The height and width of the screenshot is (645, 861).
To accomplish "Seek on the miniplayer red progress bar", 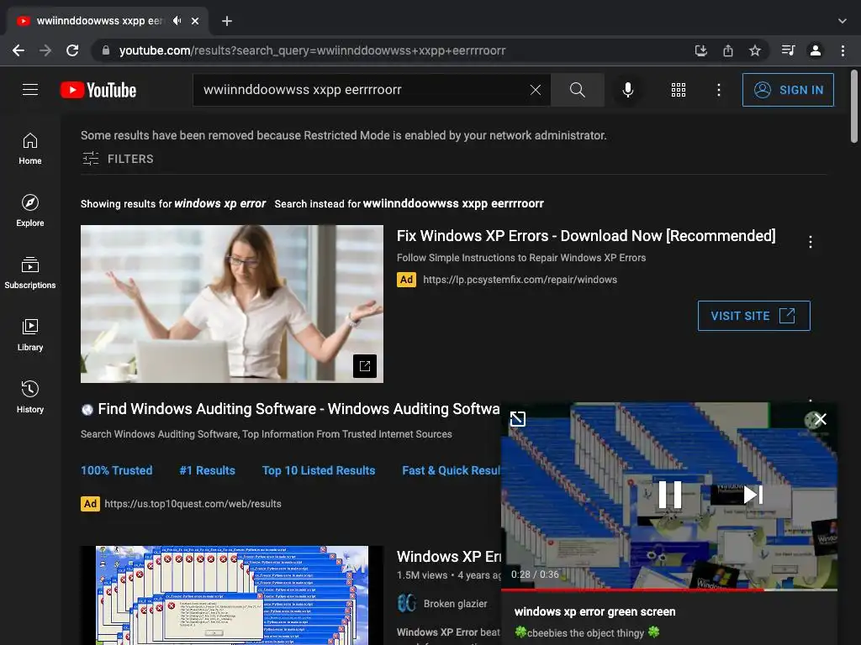I will (x=669, y=590).
